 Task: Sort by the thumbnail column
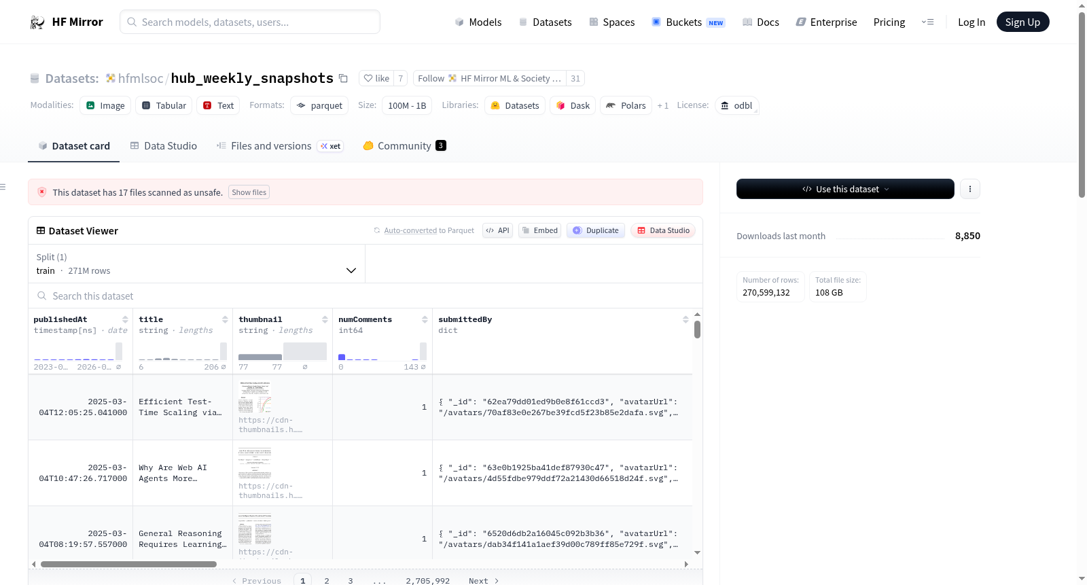(x=325, y=319)
